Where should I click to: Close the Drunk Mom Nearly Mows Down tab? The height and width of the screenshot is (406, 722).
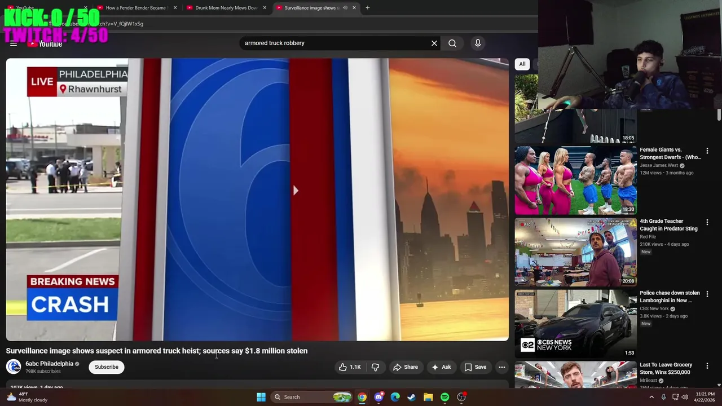click(265, 8)
